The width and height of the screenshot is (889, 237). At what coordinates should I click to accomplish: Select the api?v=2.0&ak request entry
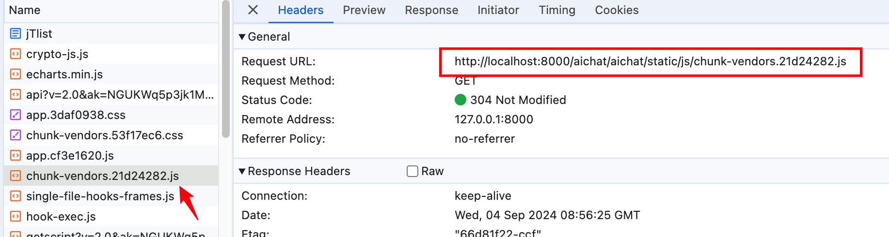click(x=120, y=95)
